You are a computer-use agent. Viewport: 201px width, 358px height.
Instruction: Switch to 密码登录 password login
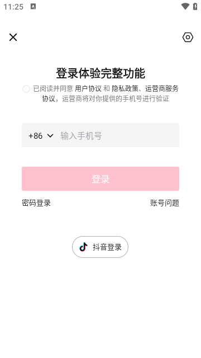(x=36, y=202)
